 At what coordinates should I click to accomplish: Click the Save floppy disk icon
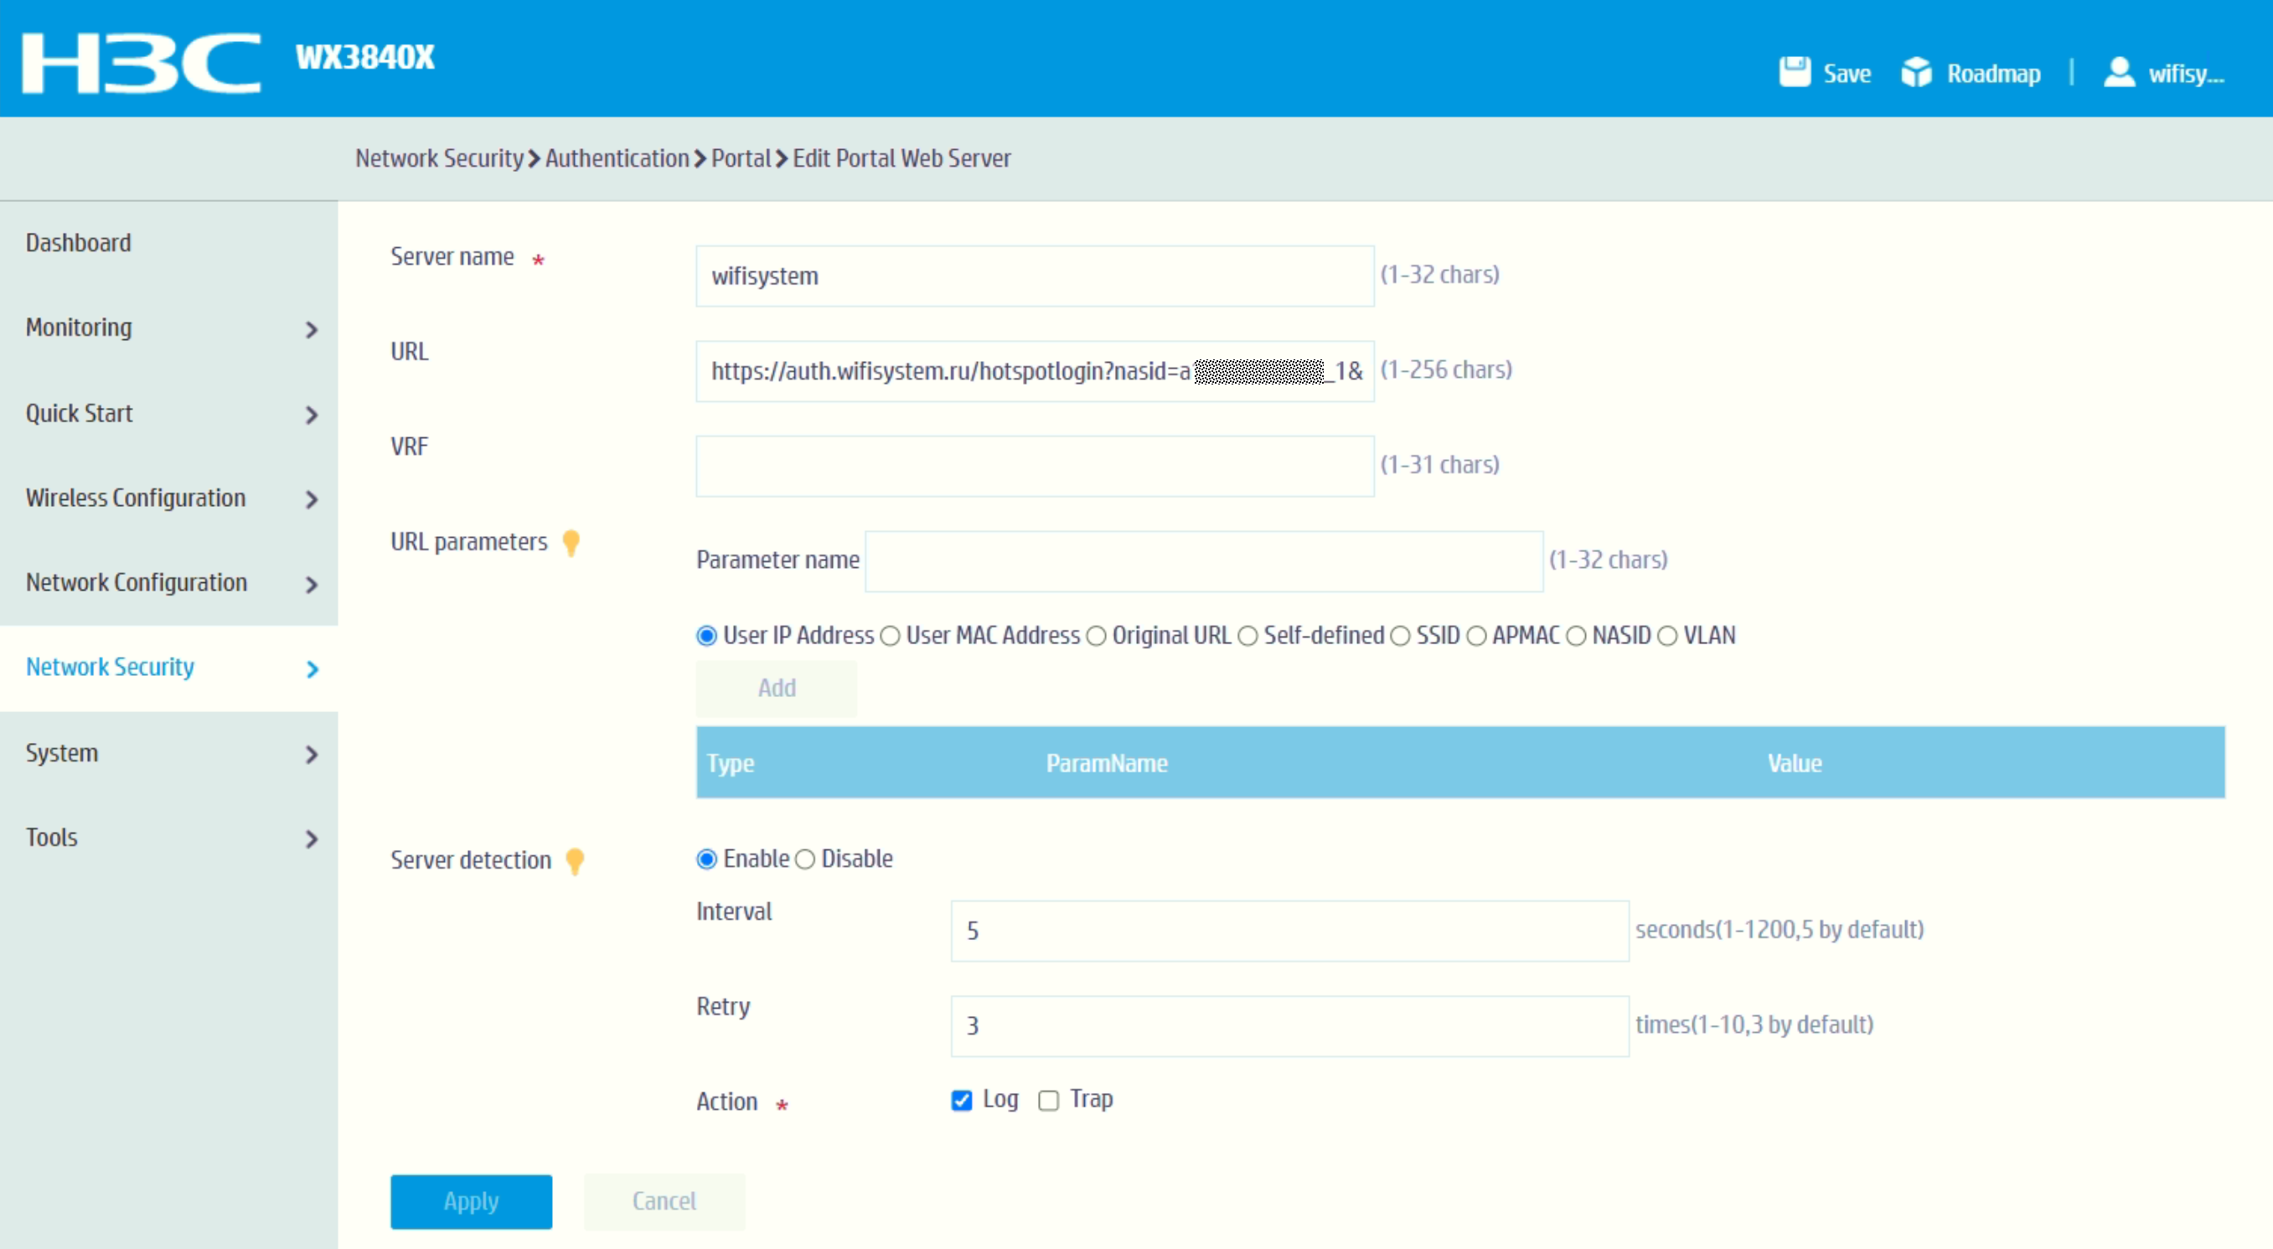pos(1794,72)
